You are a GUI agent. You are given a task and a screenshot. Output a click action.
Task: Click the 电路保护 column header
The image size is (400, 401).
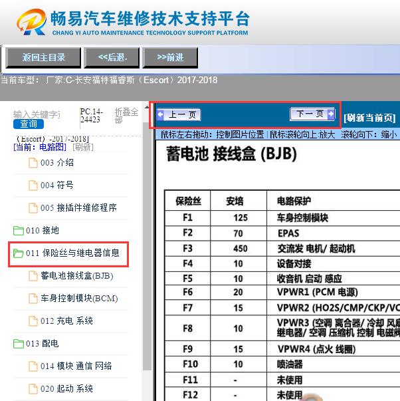294,201
